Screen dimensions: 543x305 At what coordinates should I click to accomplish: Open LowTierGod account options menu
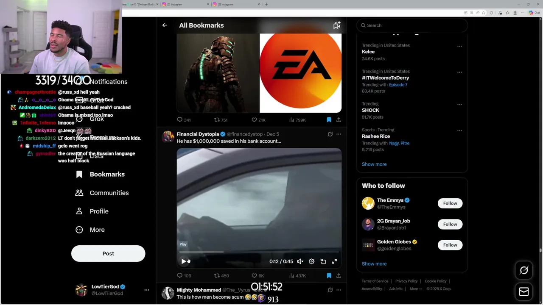tap(147, 290)
